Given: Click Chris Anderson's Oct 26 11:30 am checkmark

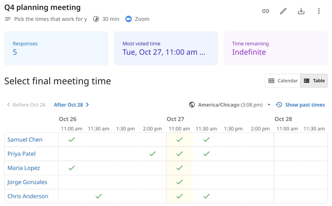Looking at the screenshot, I should pos(99,196).
